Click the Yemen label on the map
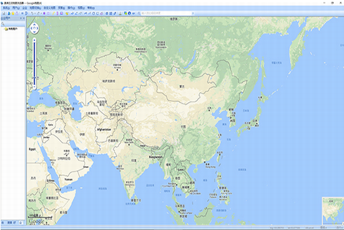The height and width of the screenshot is (230, 344). coord(69,179)
